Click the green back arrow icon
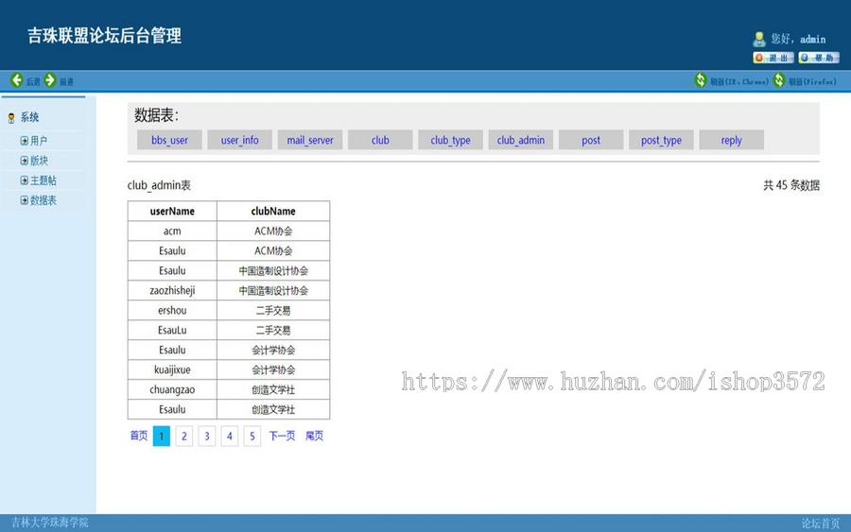851x532 pixels. (x=17, y=80)
